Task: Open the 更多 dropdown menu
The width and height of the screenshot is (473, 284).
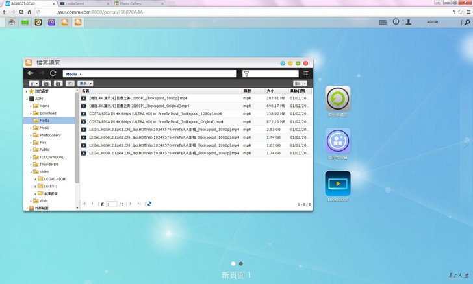Action: (85, 84)
